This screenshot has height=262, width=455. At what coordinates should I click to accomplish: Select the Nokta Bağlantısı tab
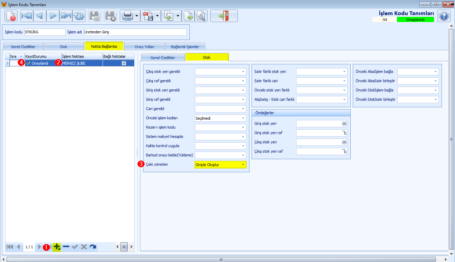pos(104,46)
